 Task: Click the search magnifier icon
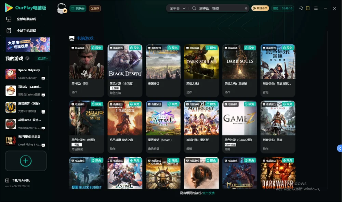pyautogui.click(x=194, y=8)
